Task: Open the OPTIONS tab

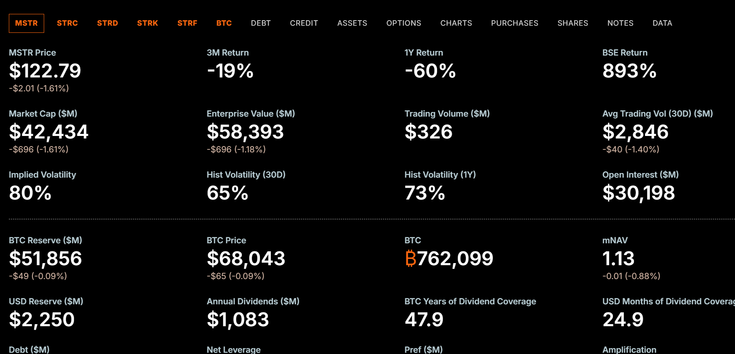Action: [x=403, y=23]
